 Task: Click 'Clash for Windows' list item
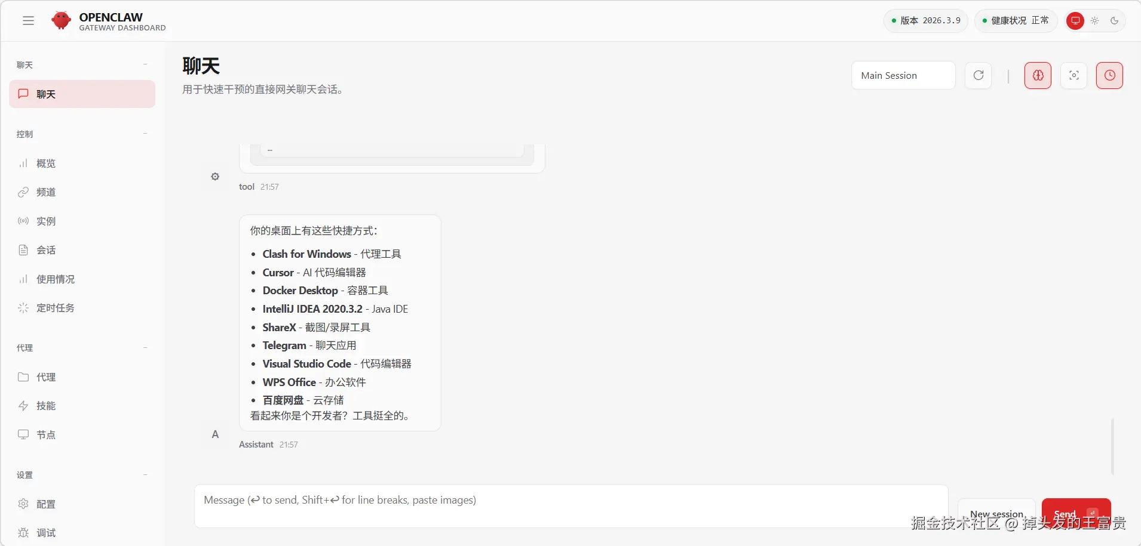point(332,254)
